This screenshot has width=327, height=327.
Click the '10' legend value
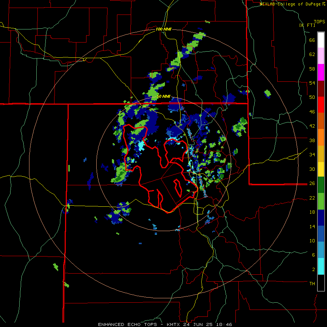pyautogui.click(x=312, y=241)
